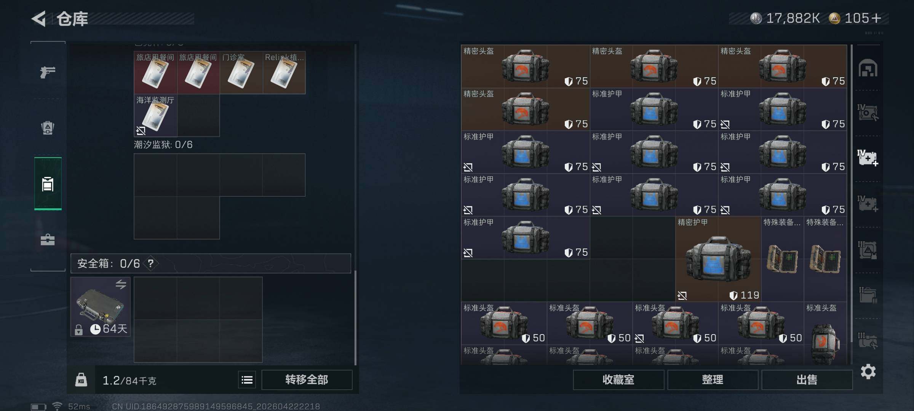Select the highlighted IV medical kit filter icon
Image resolution: width=914 pixels, height=411 pixels.
[x=868, y=158]
